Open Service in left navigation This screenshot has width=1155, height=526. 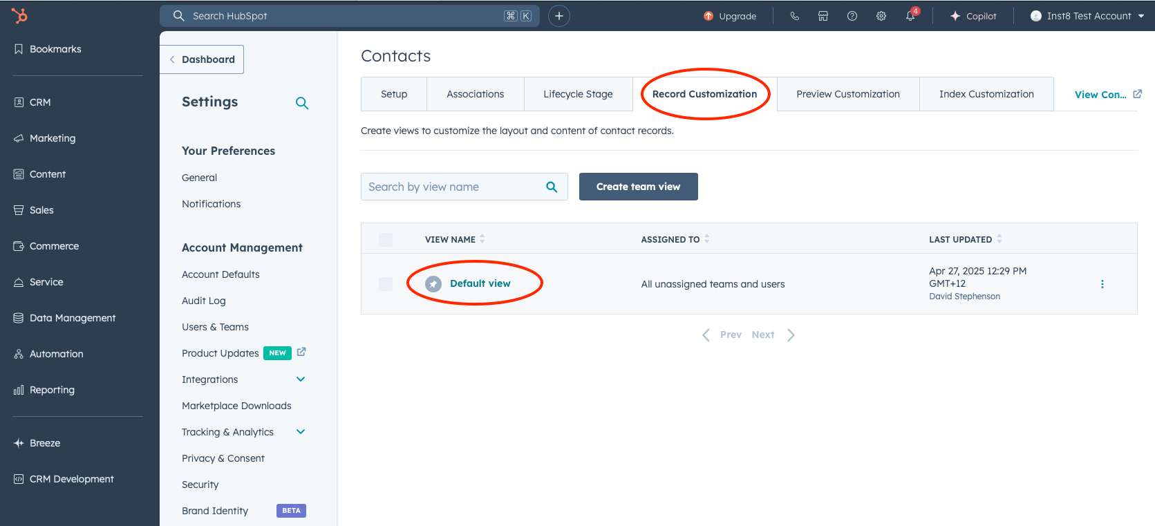[x=39, y=282]
